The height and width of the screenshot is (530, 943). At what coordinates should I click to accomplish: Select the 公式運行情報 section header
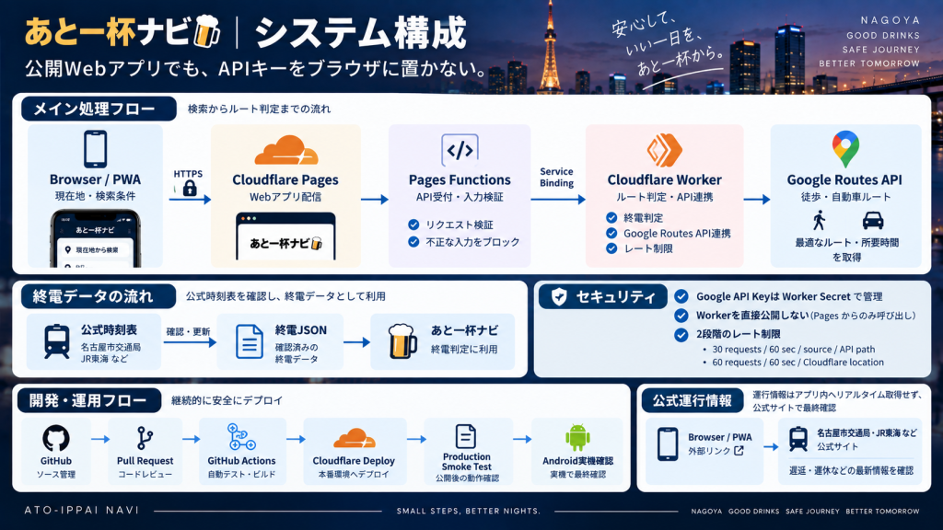693,401
